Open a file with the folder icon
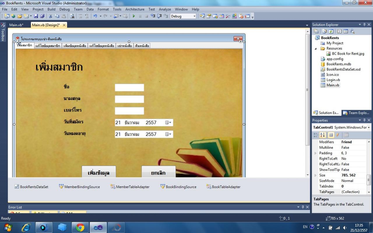 [x=20, y=16]
